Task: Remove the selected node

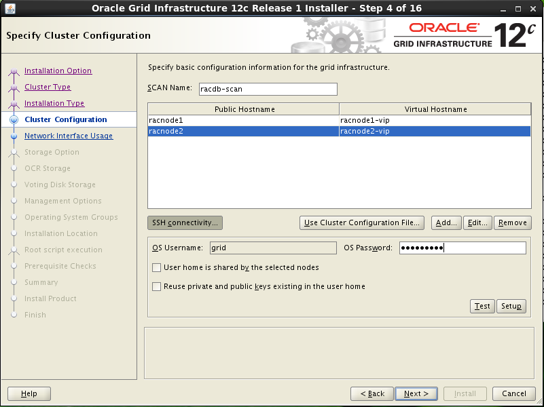Action: click(x=513, y=222)
